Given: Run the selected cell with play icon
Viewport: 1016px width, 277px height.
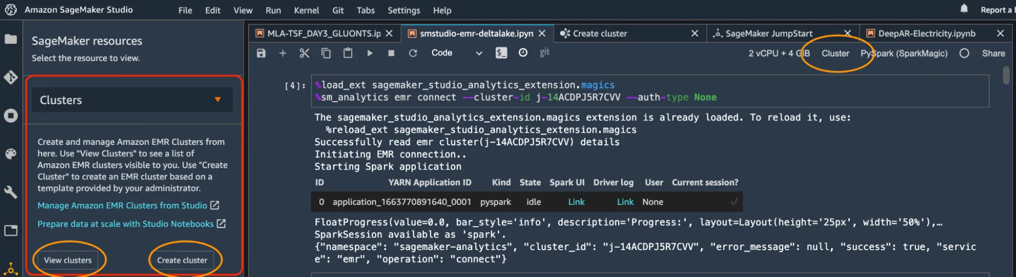Looking at the screenshot, I should pyautogui.click(x=370, y=53).
